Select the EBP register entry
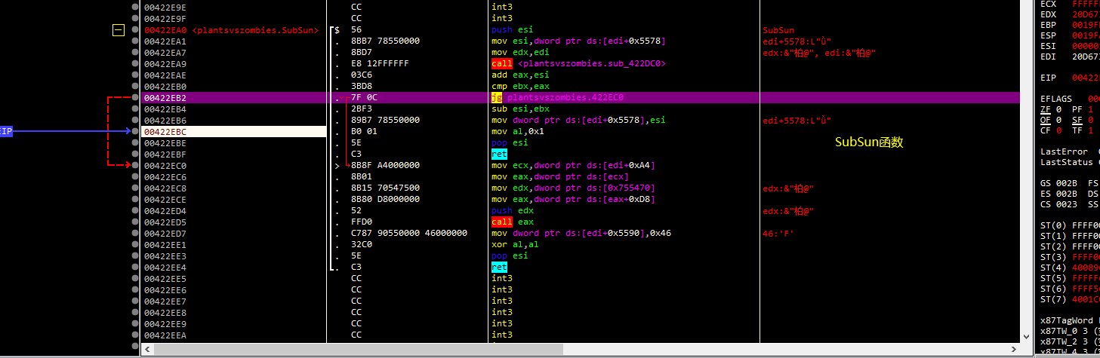 pyautogui.click(x=1070, y=25)
